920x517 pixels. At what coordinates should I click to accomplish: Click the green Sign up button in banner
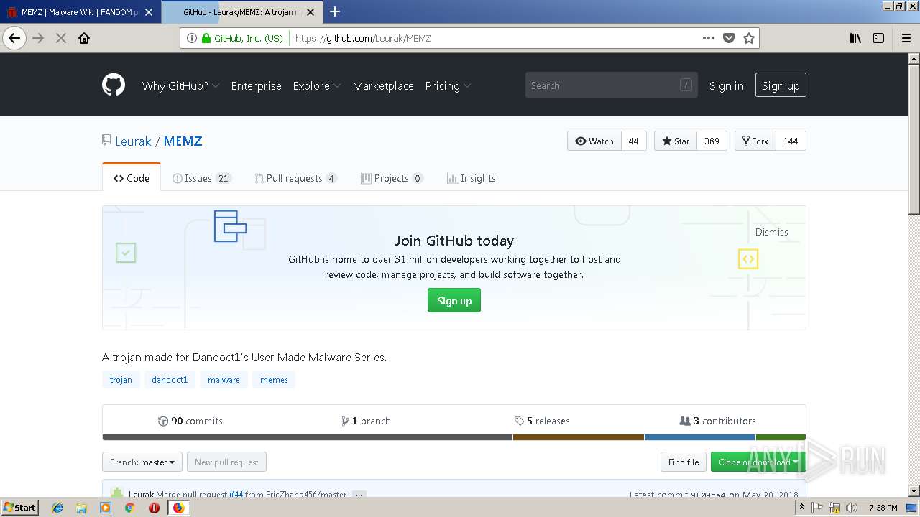(454, 300)
